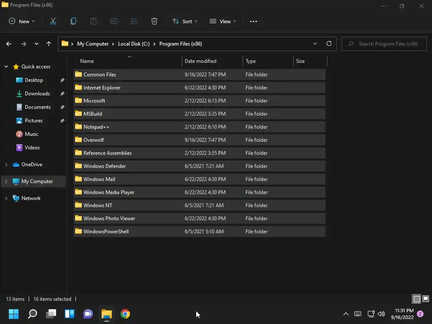This screenshot has width=432, height=324.
Task: Expand the My Computer tree node
Action: pyautogui.click(x=6, y=181)
